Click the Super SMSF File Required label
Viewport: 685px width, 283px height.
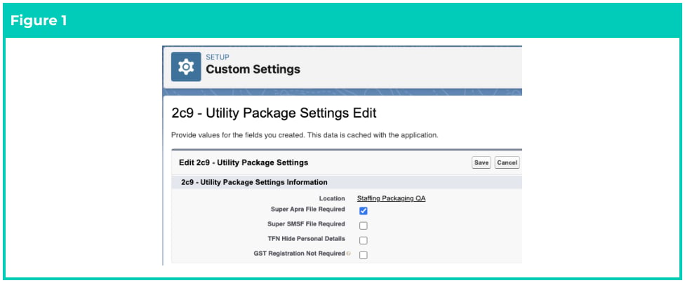click(306, 224)
